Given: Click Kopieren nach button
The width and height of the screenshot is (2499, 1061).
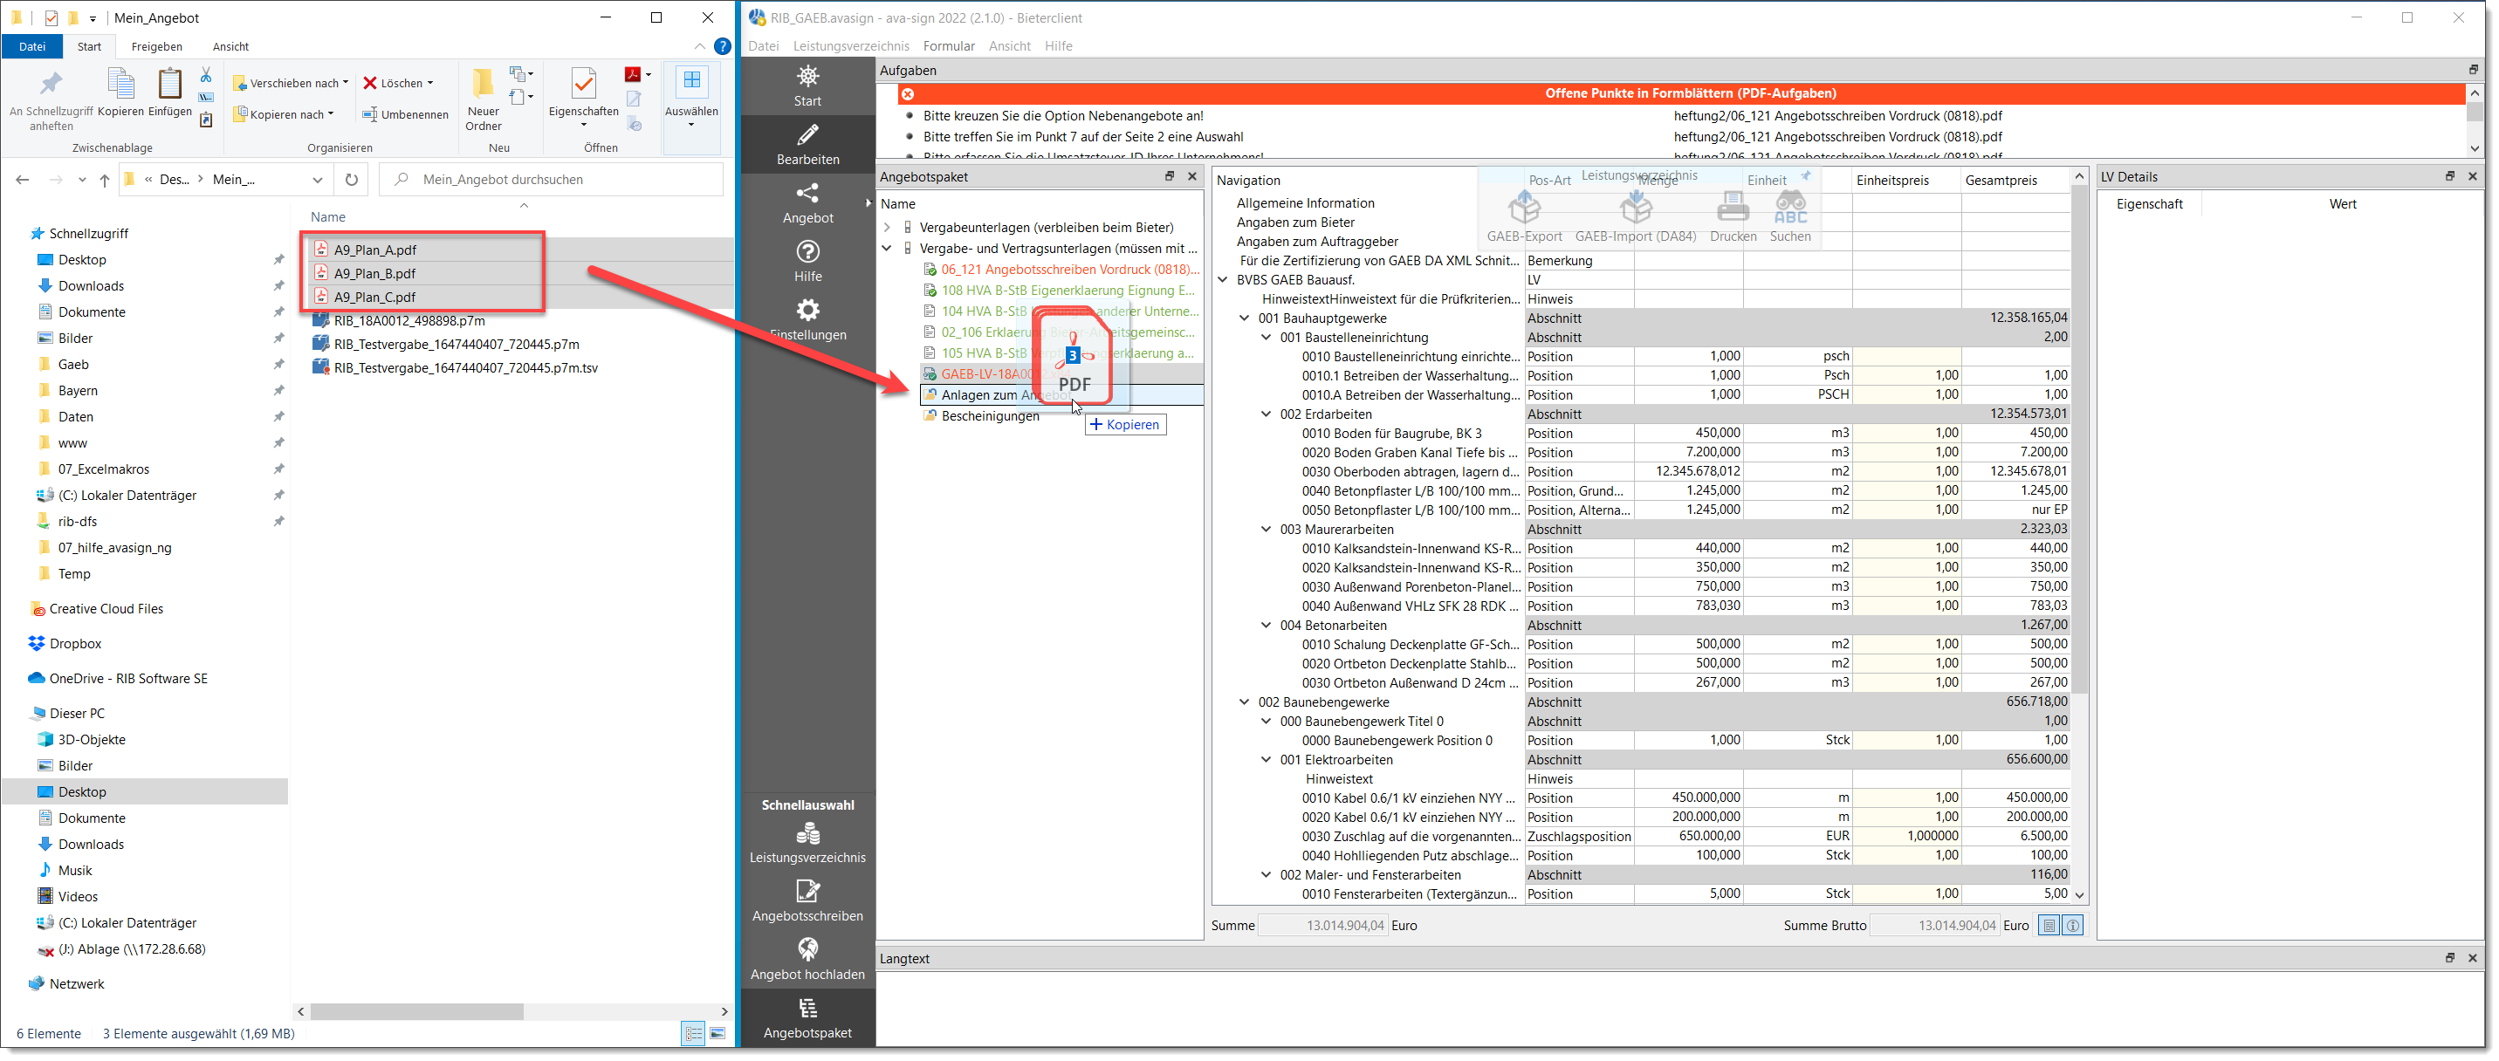Looking at the screenshot, I should click(285, 114).
